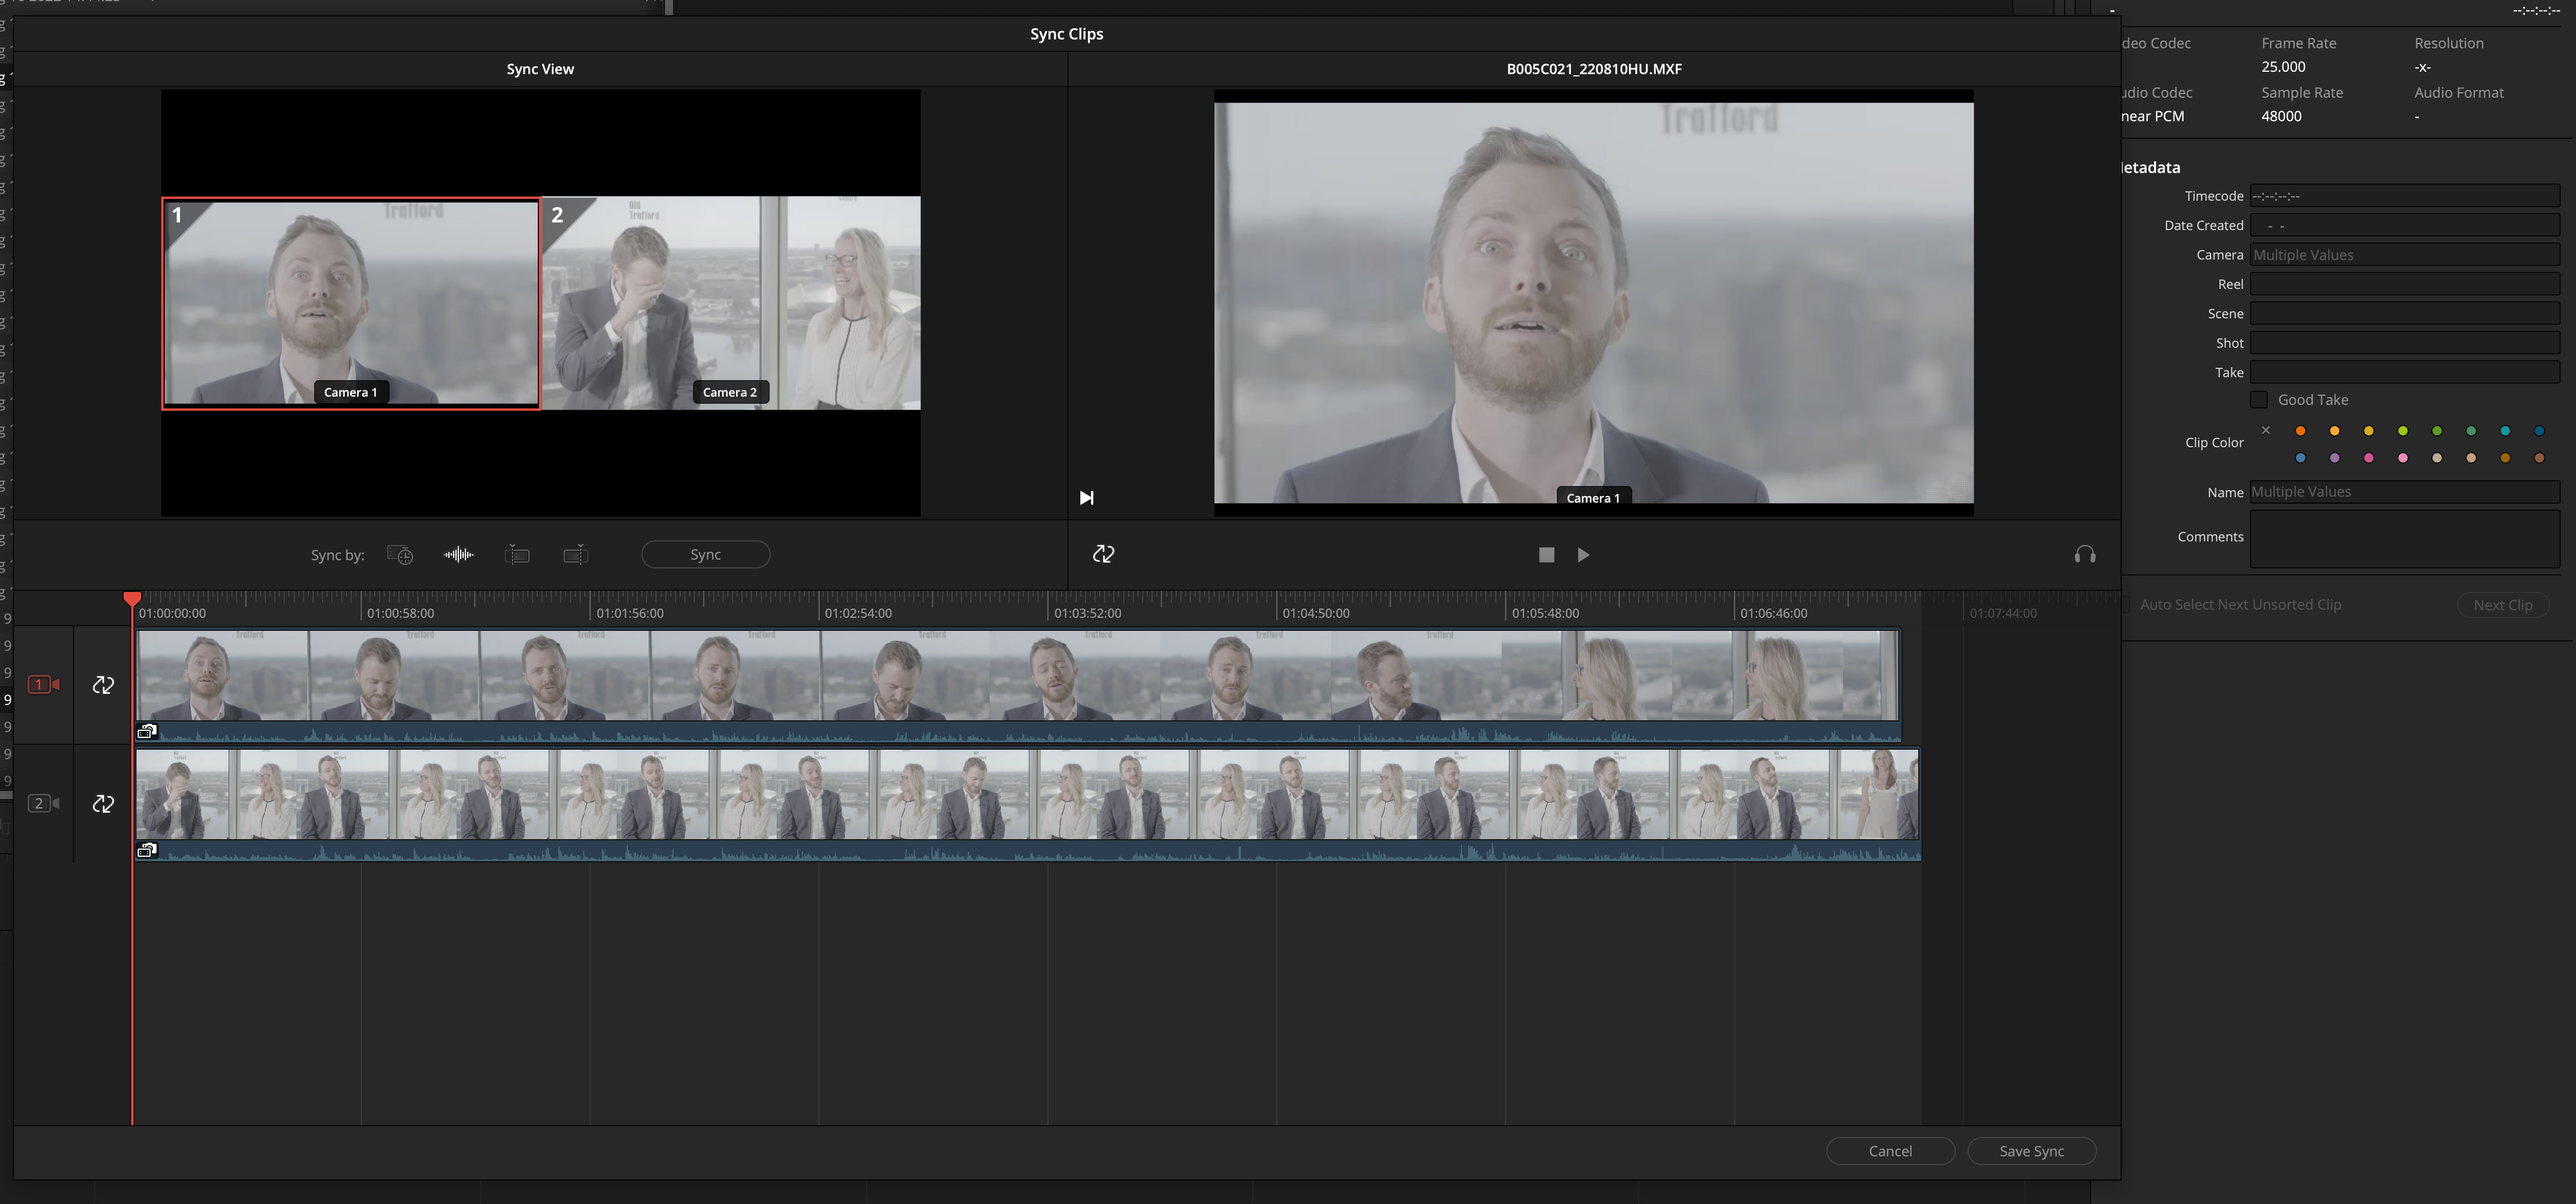
Task: Click the track 2 sync lock icon
Action: point(103,804)
